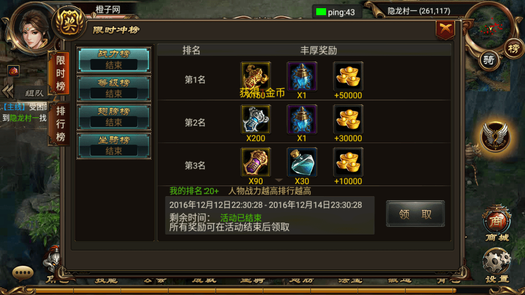
Task: Click the round 榜 ranking button near the minimap
Action: 514,49
